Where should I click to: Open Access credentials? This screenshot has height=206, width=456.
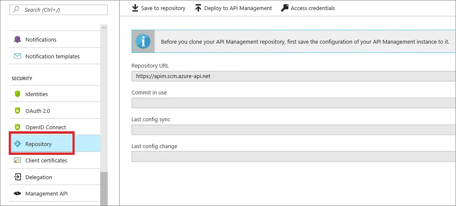pyautogui.click(x=308, y=8)
